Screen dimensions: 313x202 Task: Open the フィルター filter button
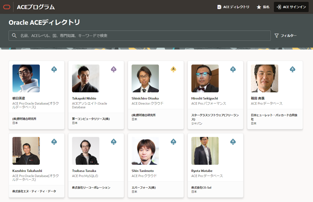click(x=285, y=36)
